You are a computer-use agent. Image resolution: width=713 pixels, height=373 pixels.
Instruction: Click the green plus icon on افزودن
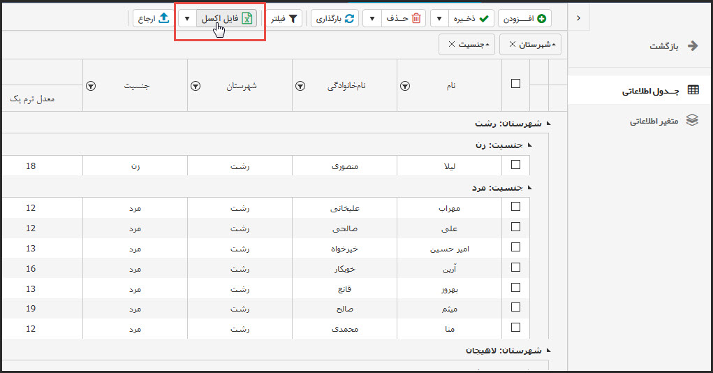(x=542, y=19)
